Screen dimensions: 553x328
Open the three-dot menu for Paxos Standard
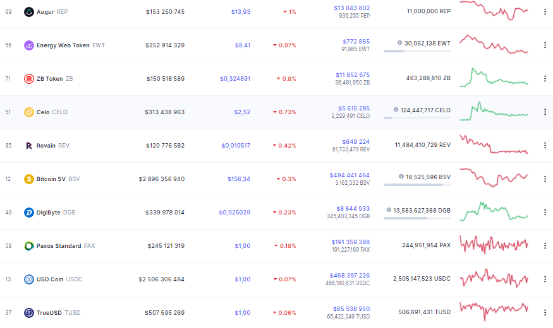[545, 246]
